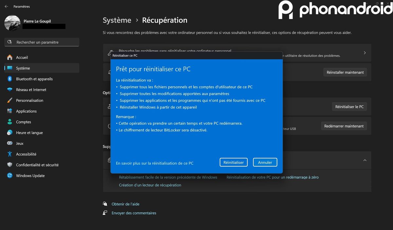Click the Redémarrer maintenant button

344,126
